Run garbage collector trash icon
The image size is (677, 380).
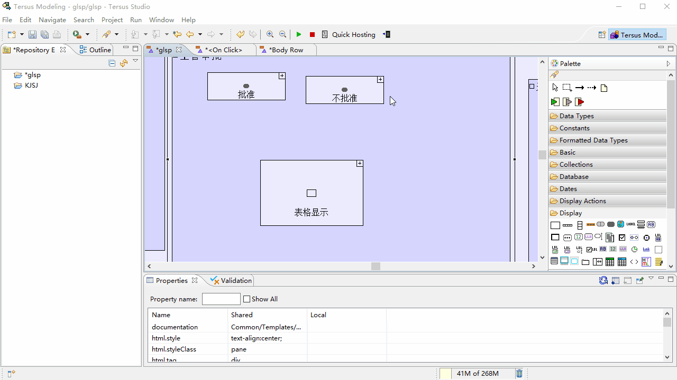519,373
